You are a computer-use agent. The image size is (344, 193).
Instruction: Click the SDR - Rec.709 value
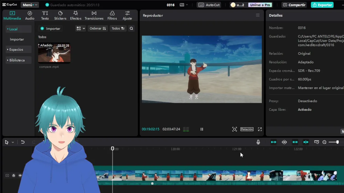pos(309,71)
